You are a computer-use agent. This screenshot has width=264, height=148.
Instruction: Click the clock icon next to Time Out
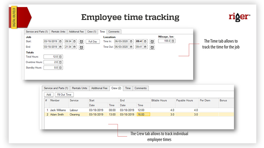(152, 47)
